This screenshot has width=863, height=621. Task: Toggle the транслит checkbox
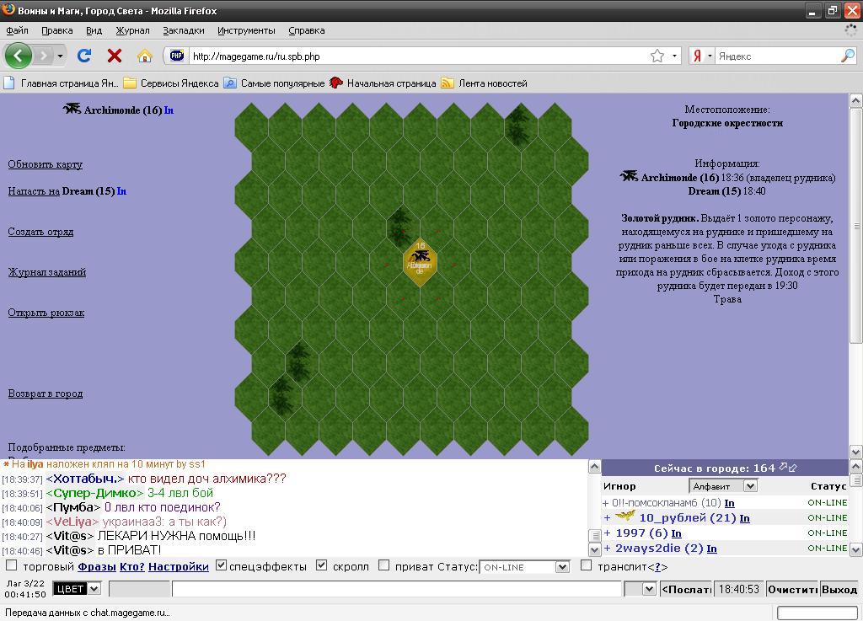pyautogui.click(x=587, y=565)
